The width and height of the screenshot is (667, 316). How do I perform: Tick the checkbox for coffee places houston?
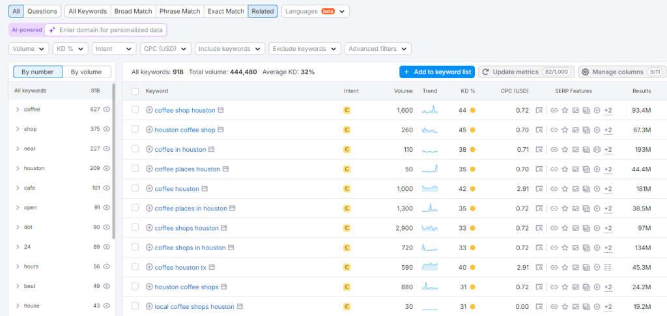click(135, 169)
